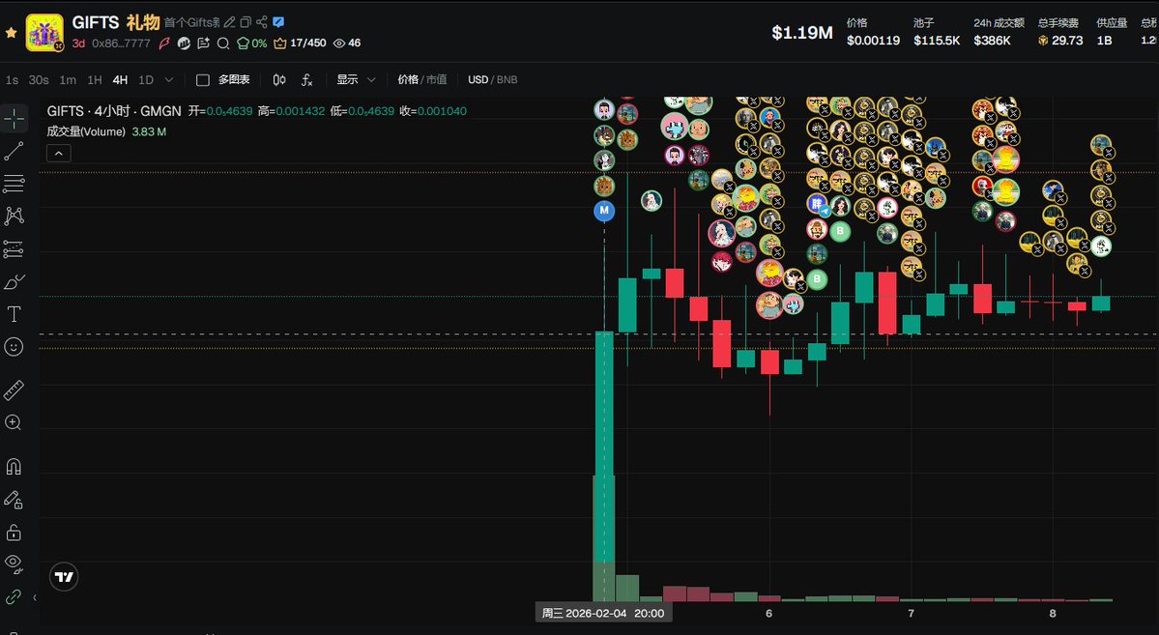Screen dimensions: 1159x635
Task: Switch chart to 价格 price mode
Action: click(x=407, y=80)
